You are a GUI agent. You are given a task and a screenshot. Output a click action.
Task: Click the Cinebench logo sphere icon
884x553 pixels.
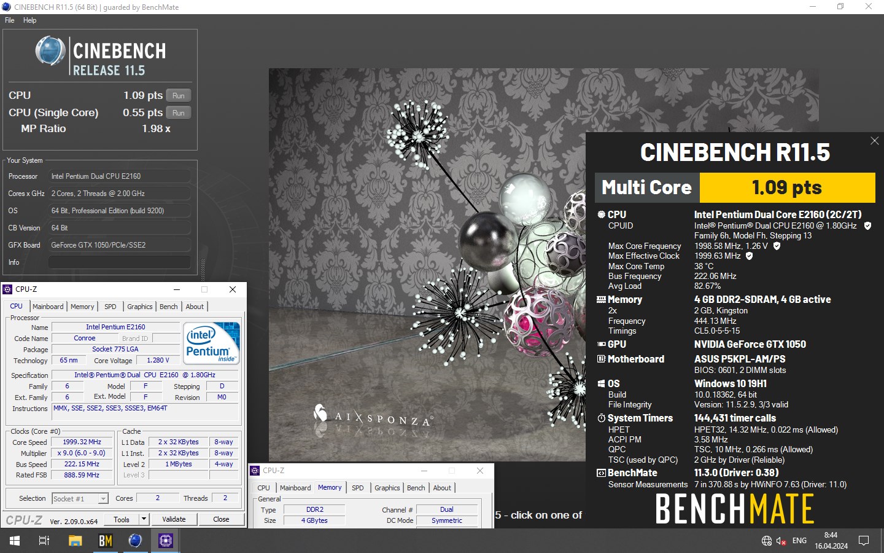coord(50,51)
